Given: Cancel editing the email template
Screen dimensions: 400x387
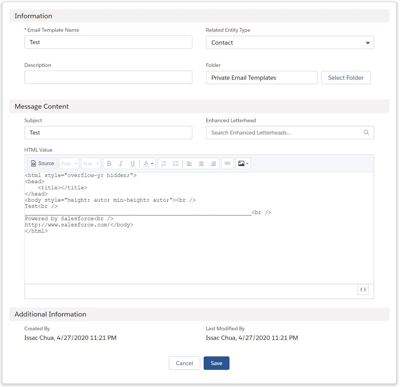Looking at the screenshot, I should pos(184,363).
